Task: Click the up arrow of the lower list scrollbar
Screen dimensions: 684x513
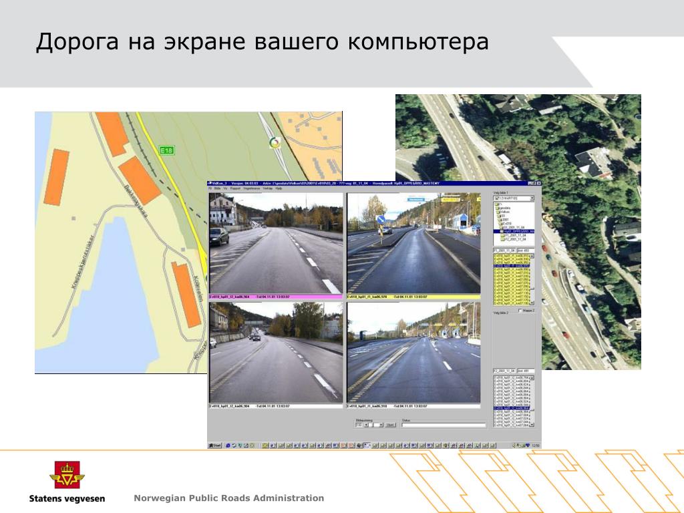Action: click(x=532, y=378)
